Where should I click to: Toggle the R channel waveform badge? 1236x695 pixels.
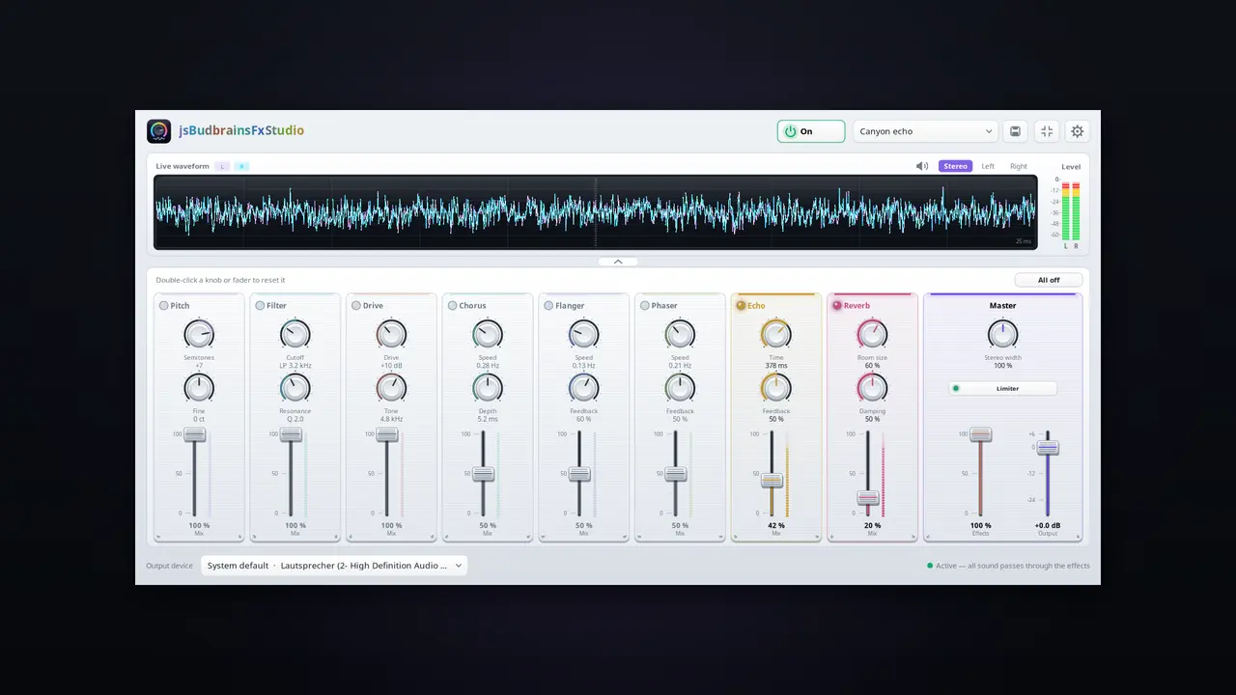(x=242, y=166)
